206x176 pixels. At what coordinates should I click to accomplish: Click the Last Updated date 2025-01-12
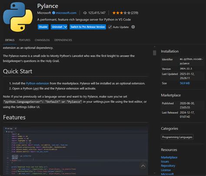click(x=187, y=76)
